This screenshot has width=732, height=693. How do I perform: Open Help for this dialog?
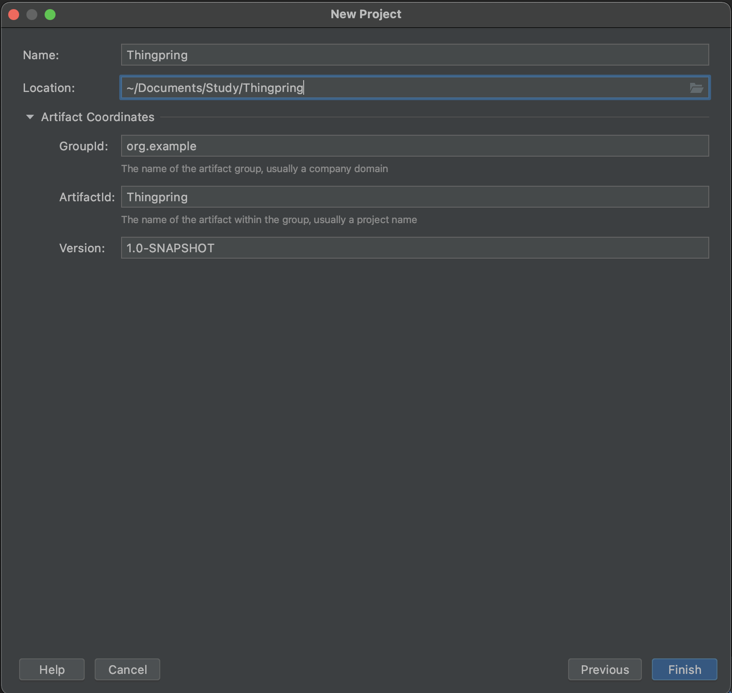tap(52, 669)
